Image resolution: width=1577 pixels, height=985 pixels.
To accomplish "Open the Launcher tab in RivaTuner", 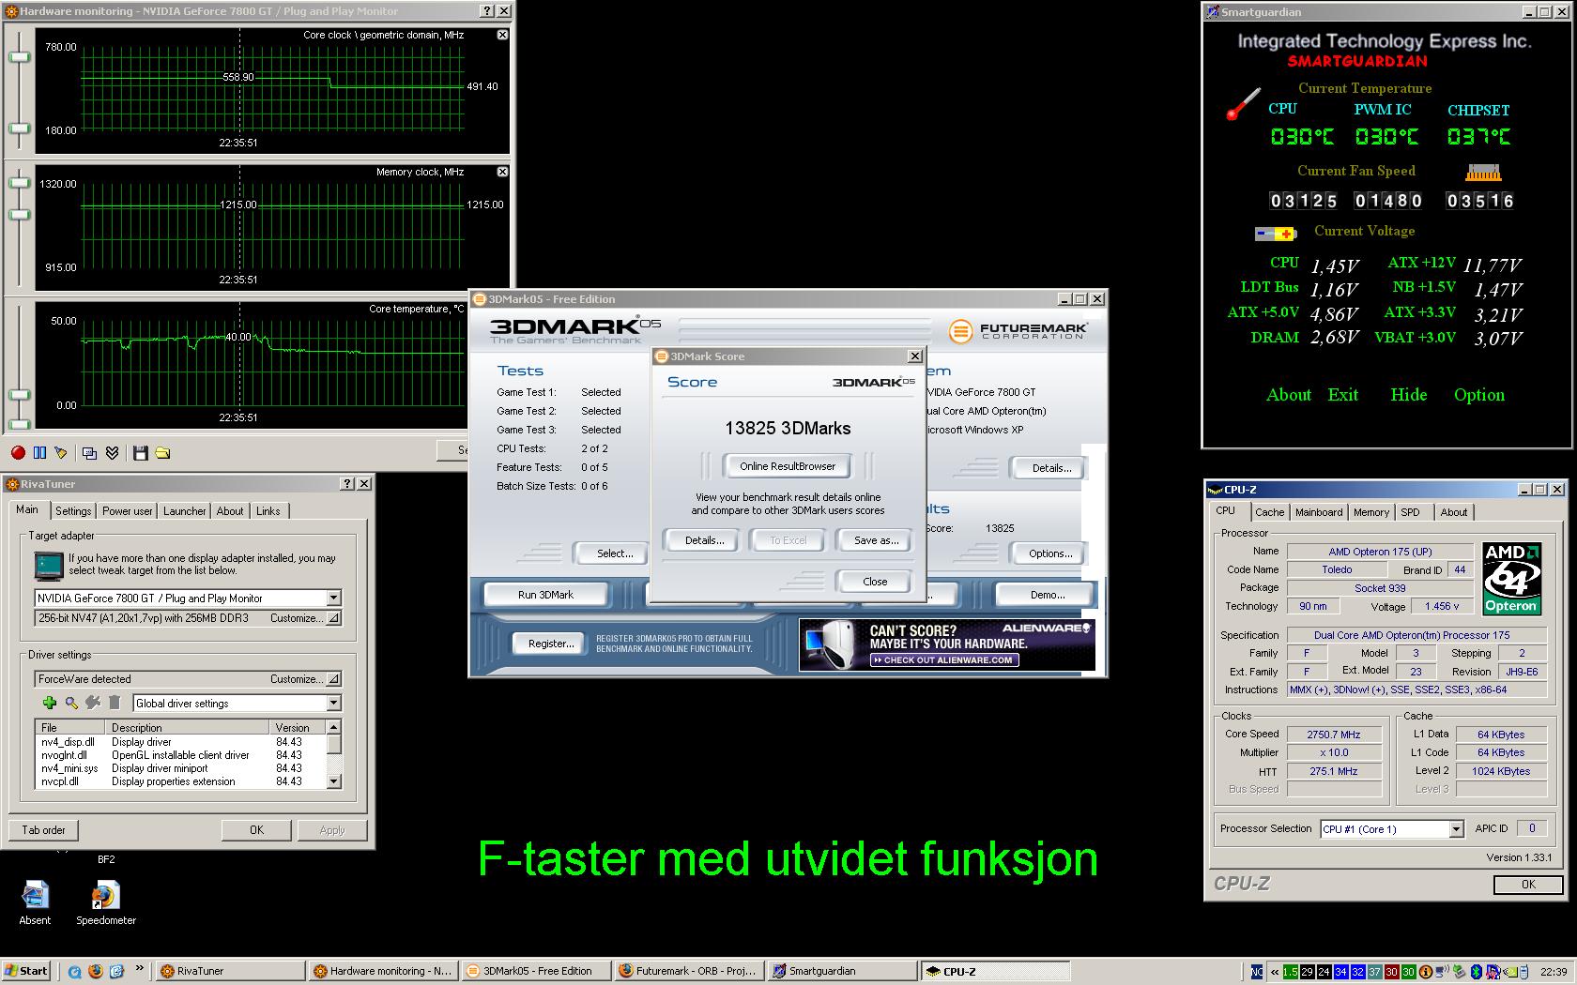I will (x=184, y=511).
